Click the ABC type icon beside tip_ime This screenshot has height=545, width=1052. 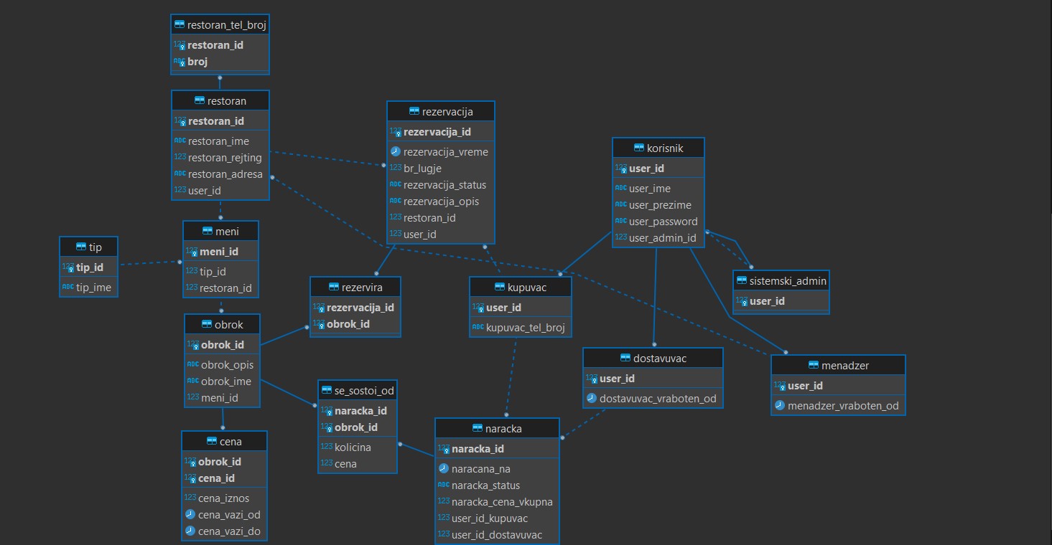(x=68, y=288)
